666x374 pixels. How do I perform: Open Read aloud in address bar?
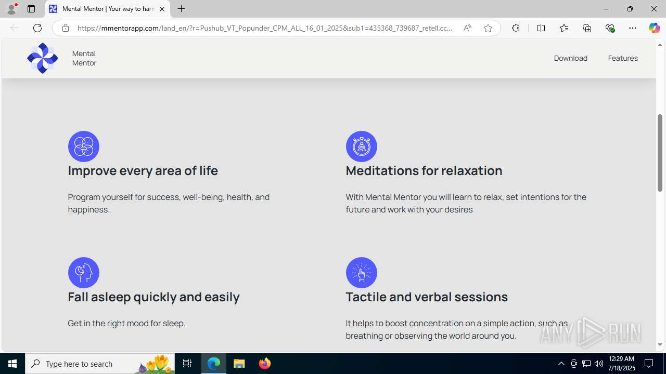tap(467, 28)
